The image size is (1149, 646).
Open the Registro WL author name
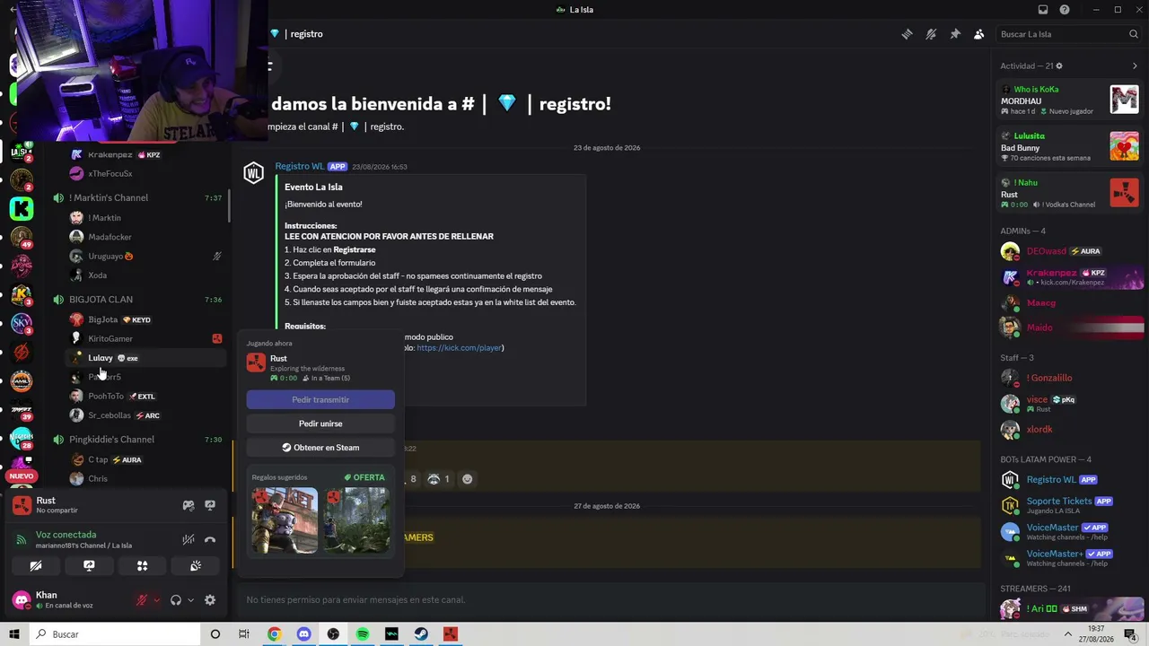[300, 167]
